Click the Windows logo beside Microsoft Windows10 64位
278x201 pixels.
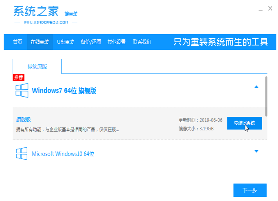(22, 154)
